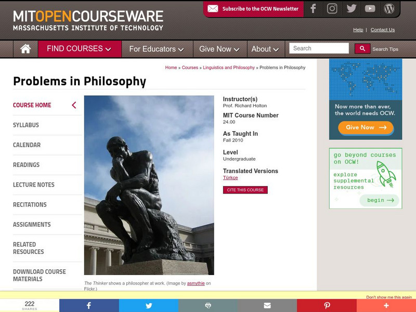Screen dimensions: 416x312
Task: Click the Cite This Course button
Action: point(245,190)
